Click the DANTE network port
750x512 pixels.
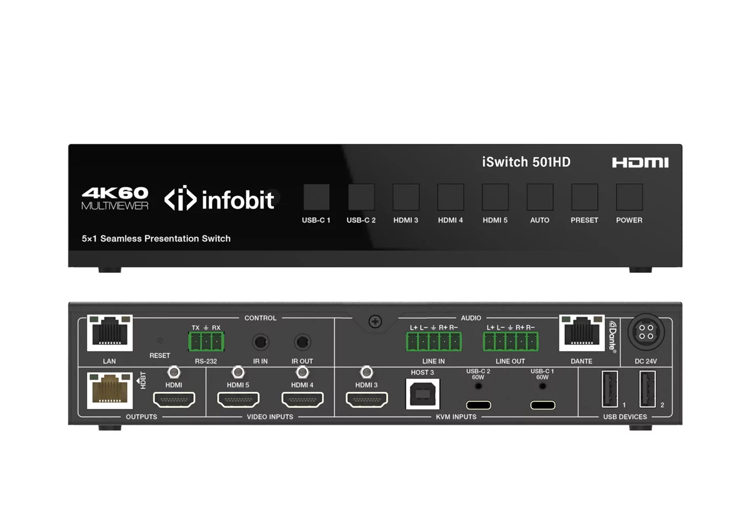click(x=582, y=333)
